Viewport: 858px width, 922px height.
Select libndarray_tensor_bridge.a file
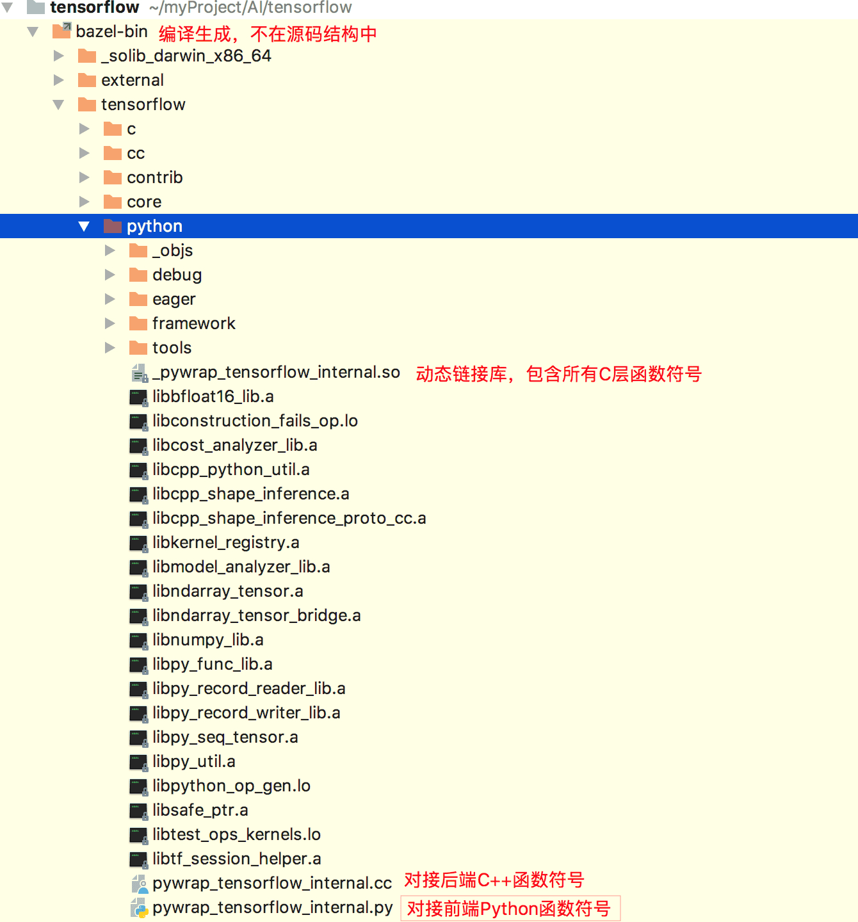coord(257,615)
